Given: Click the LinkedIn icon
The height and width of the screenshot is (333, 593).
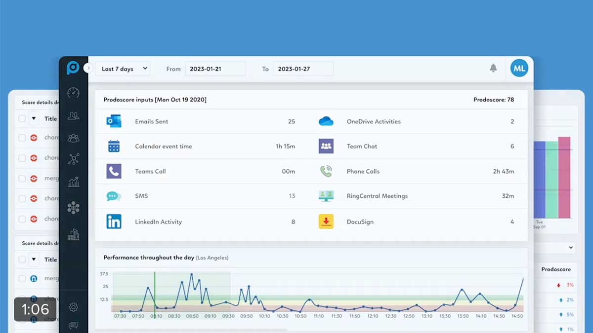Looking at the screenshot, I should pos(114,222).
